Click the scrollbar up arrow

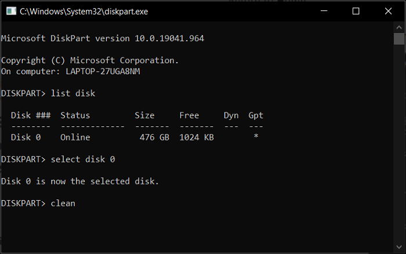(x=400, y=26)
